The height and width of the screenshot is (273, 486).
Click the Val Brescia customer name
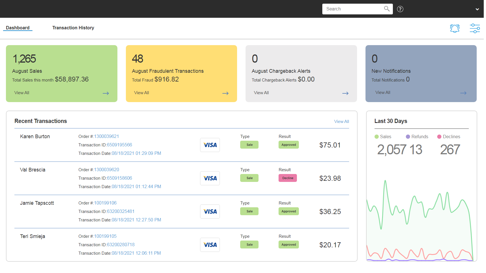(x=33, y=170)
